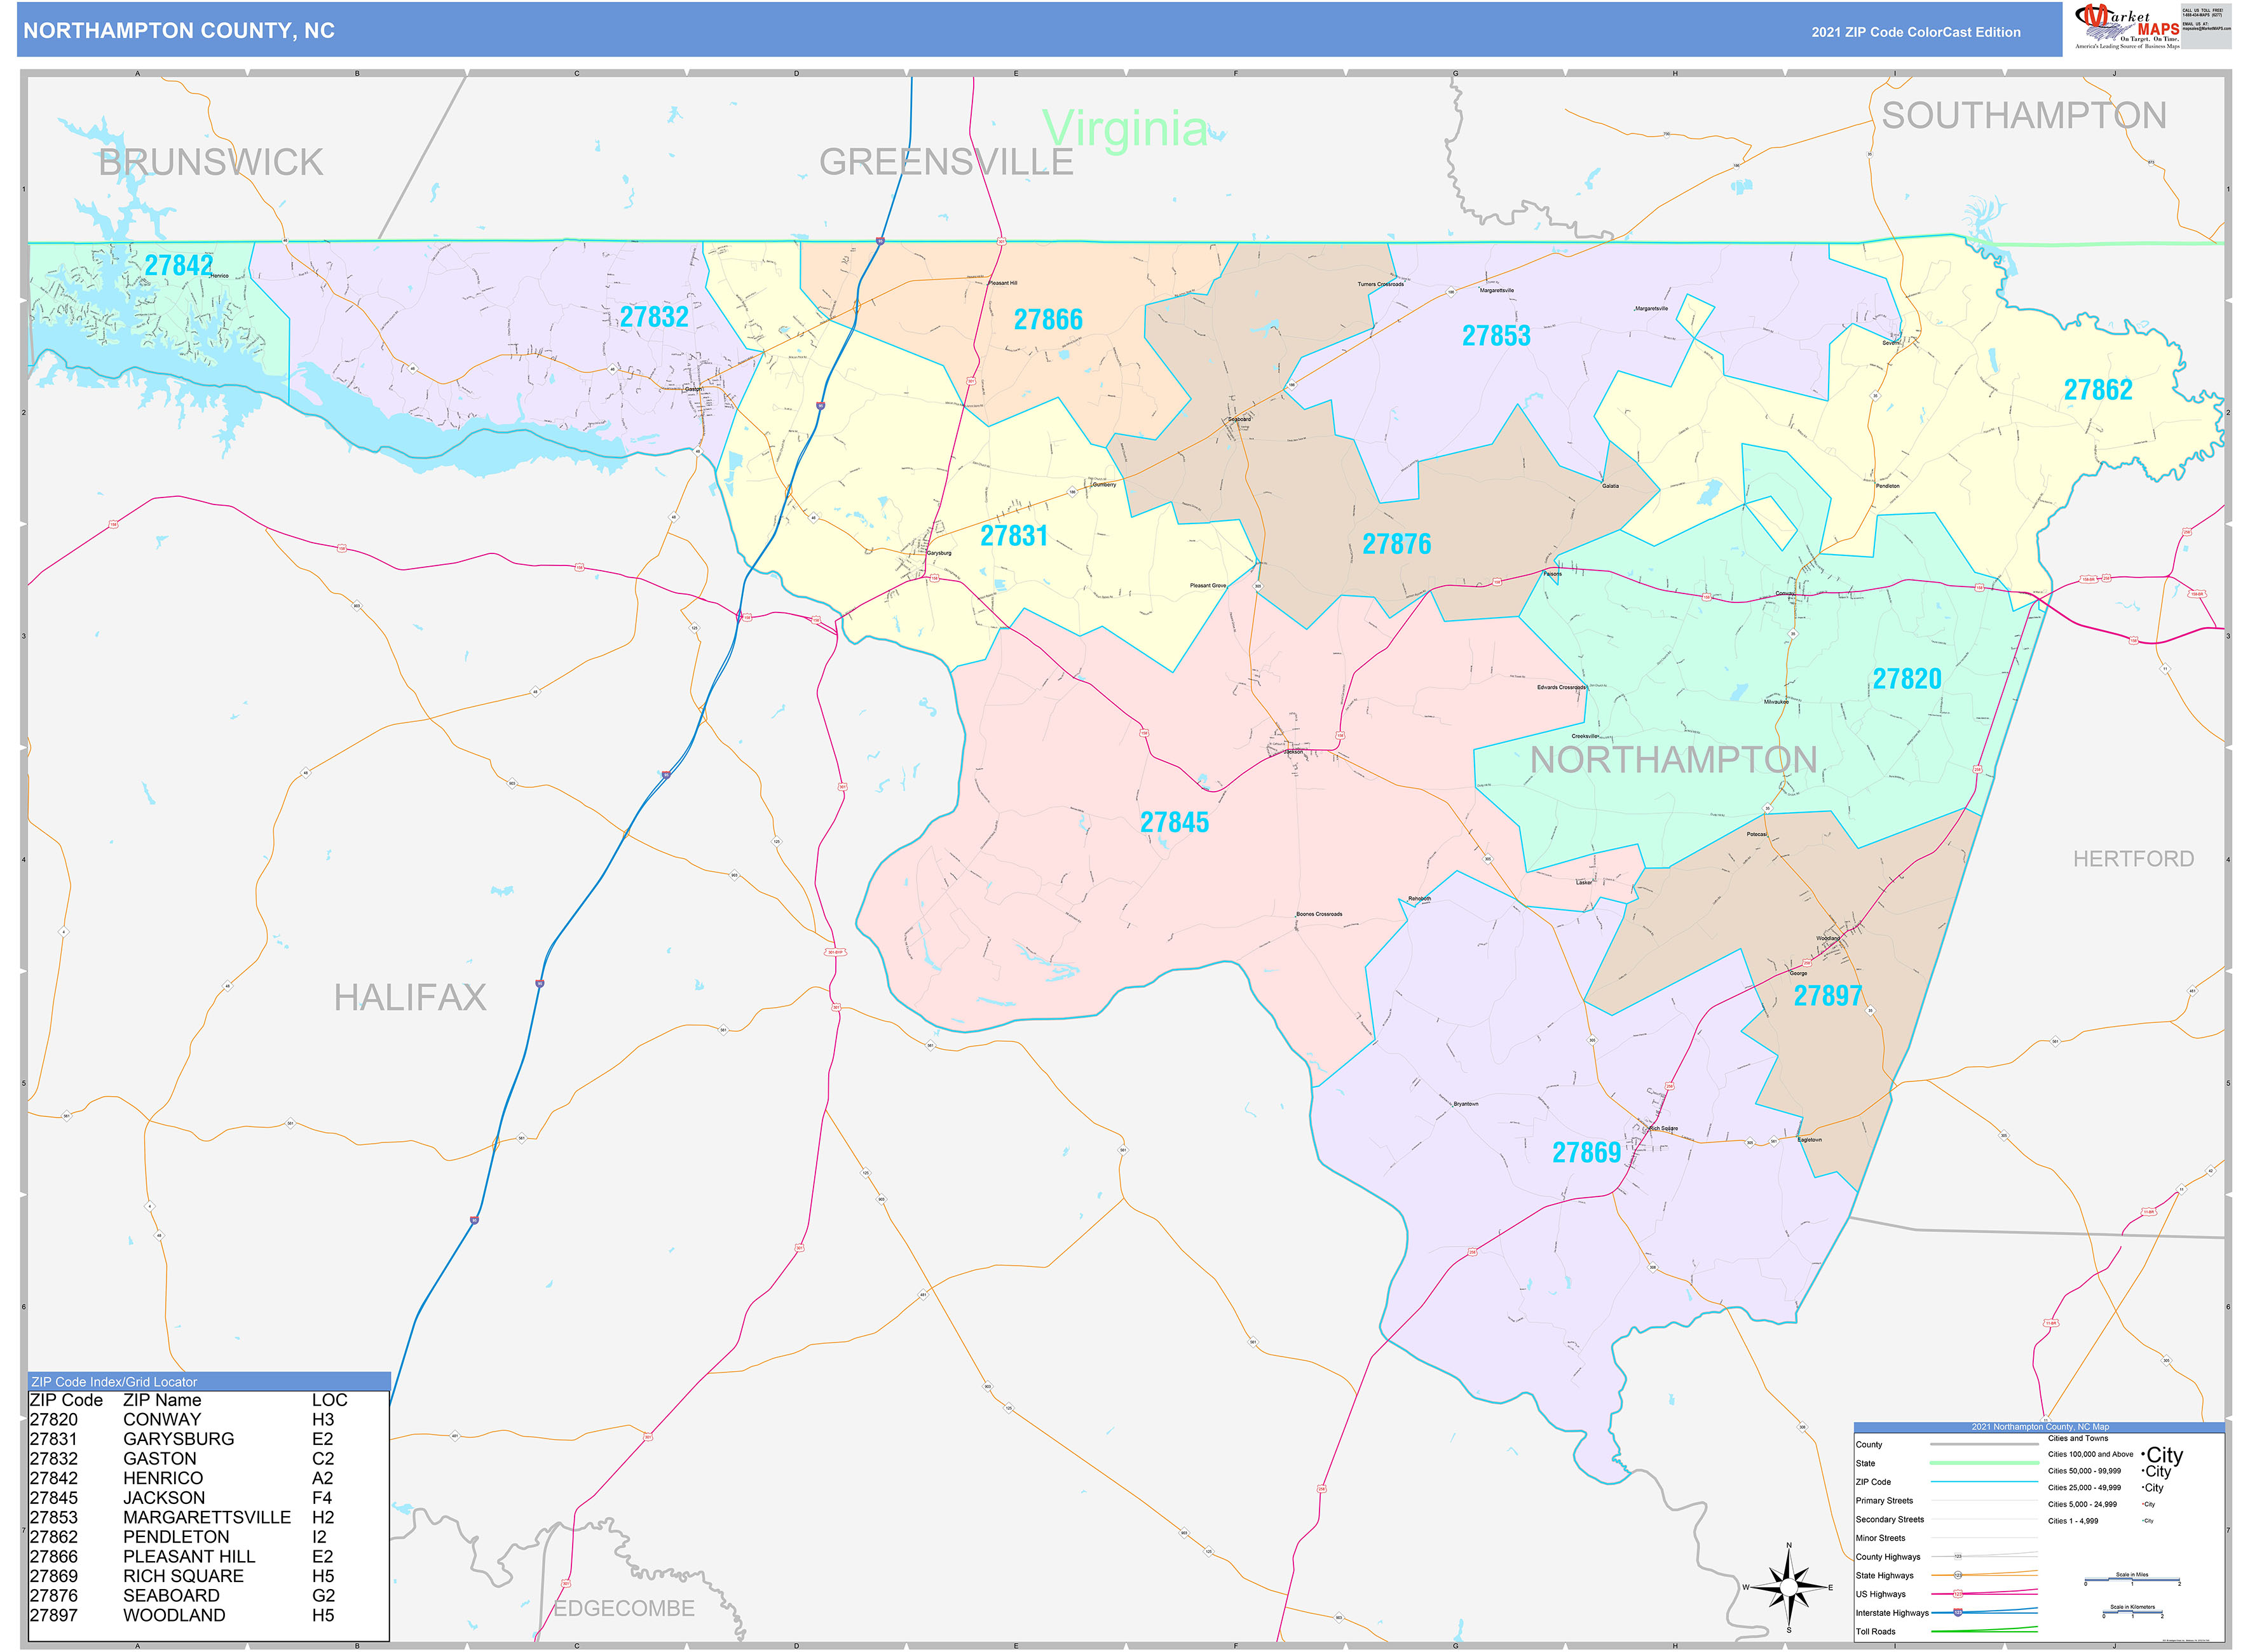Expand the 2021 Northampton County NC Map legend header
2243x1652 pixels.
[x=2041, y=1427]
